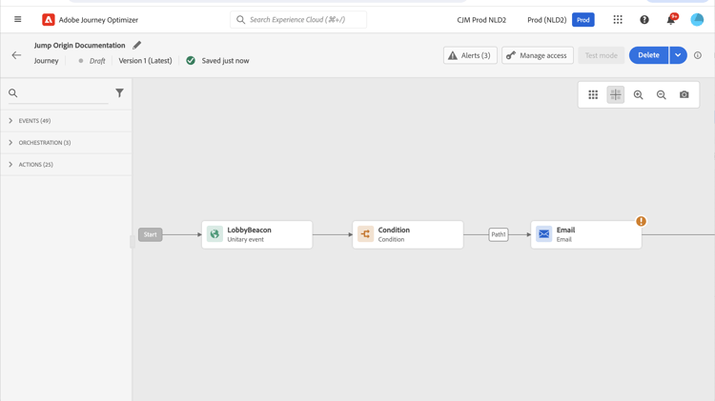
Task: Take a canvas screenshot with camera icon
Action: [684, 95]
